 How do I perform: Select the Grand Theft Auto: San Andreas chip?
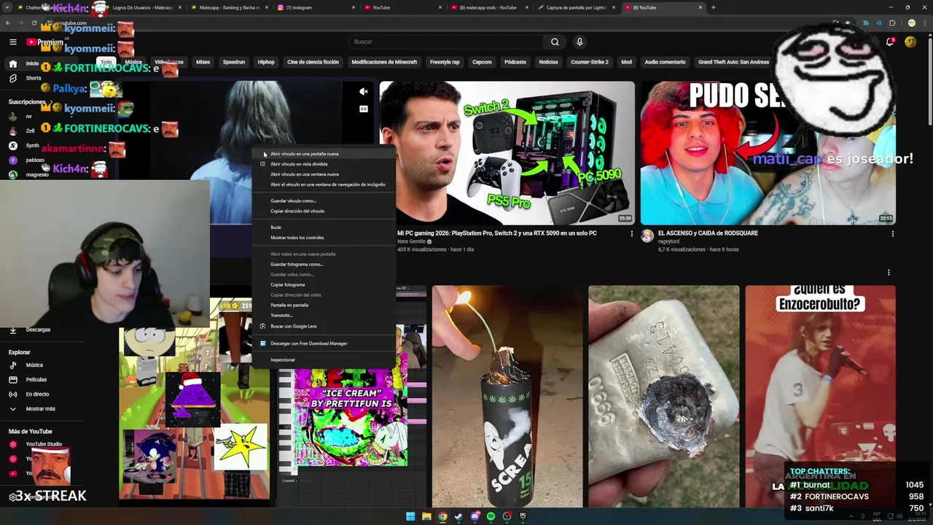click(x=733, y=62)
